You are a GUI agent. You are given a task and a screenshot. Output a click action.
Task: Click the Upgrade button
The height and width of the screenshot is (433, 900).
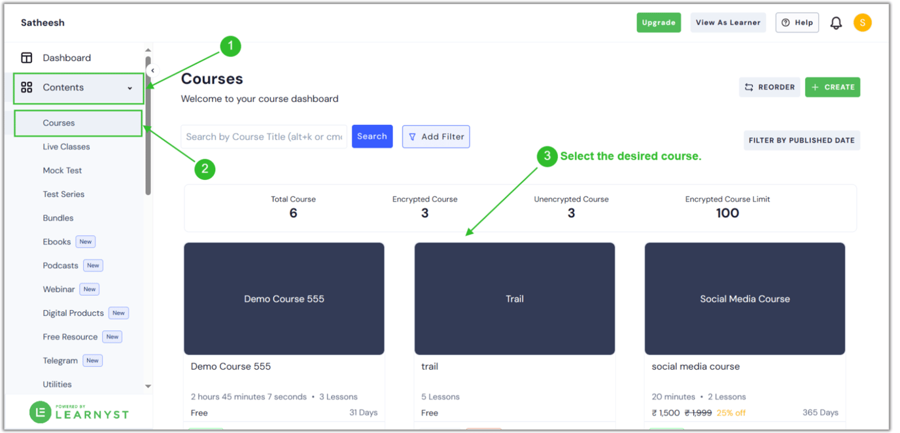pyautogui.click(x=659, y=22)
